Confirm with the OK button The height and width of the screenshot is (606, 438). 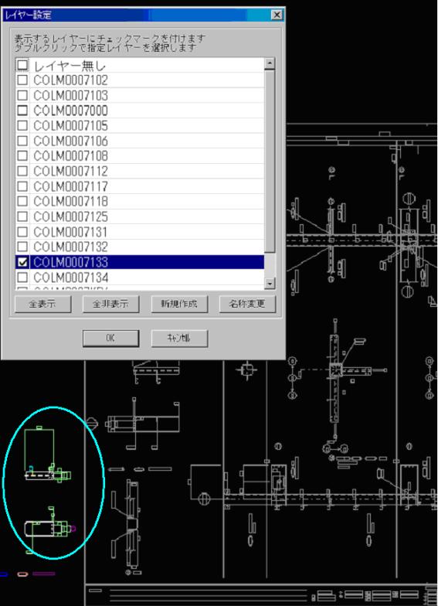pos(110,339)
